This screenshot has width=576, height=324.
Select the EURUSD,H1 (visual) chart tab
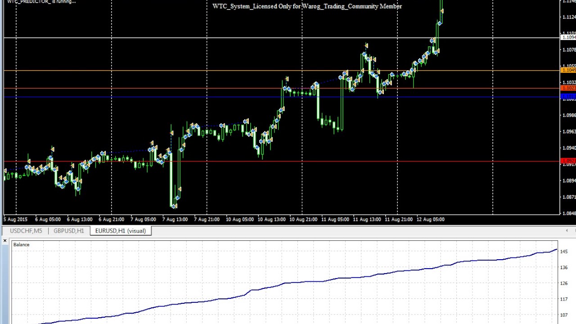click(x=121, y=231)
